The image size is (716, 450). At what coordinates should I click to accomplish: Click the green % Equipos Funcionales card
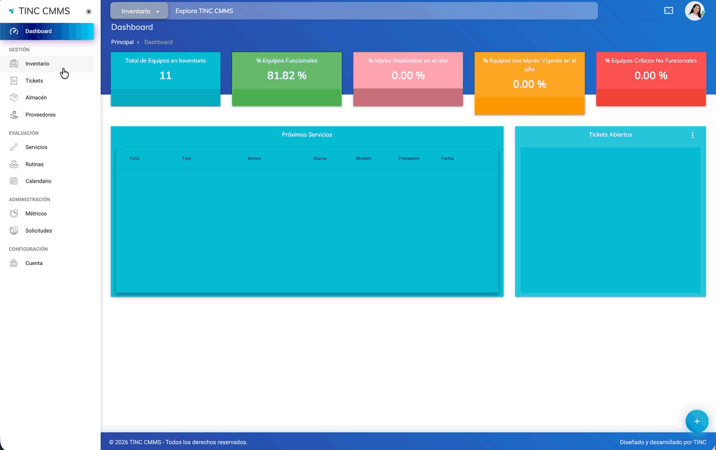tap(287, 79)
